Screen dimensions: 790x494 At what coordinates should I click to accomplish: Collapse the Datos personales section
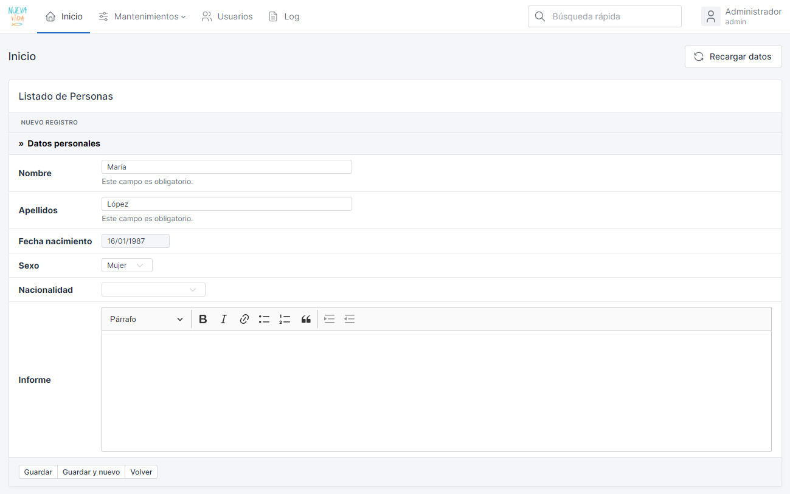[60, 143]
